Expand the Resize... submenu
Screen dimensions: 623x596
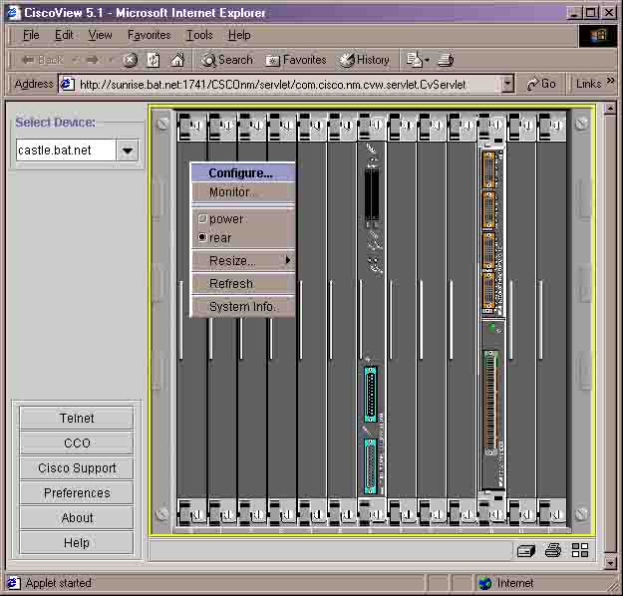(243, 261)
